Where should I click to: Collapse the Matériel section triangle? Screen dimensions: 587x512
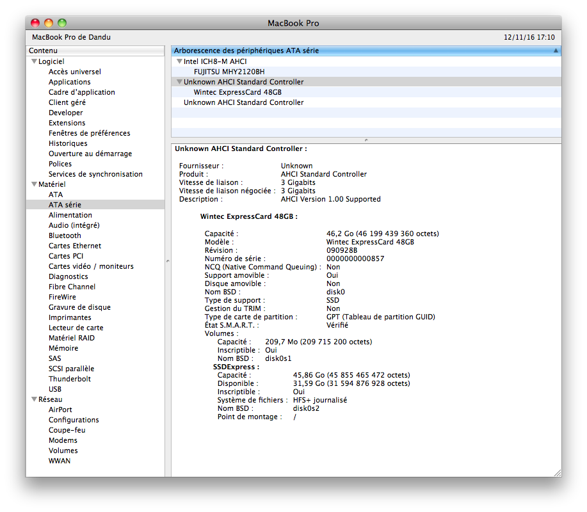(34, 184)
